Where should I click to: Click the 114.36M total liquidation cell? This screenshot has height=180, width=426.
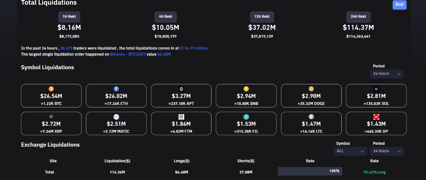pyautogui.click(x=117, y=172)
